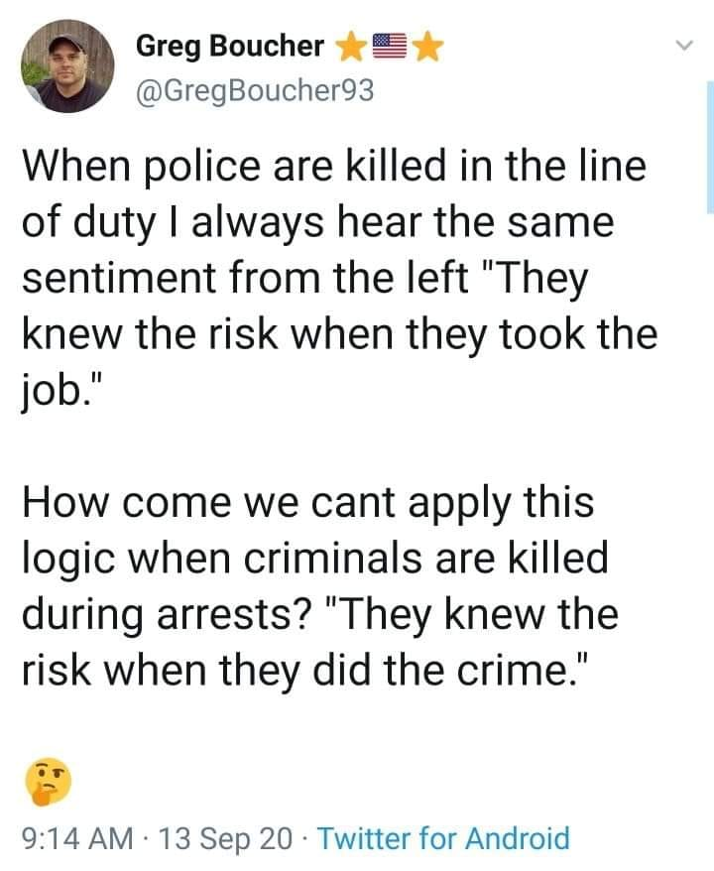The width and height of the screenshot is (714, 871).
Task: Click the text 'sentiment from the left'
Action: pyautogui.click(x=245, y=278)
